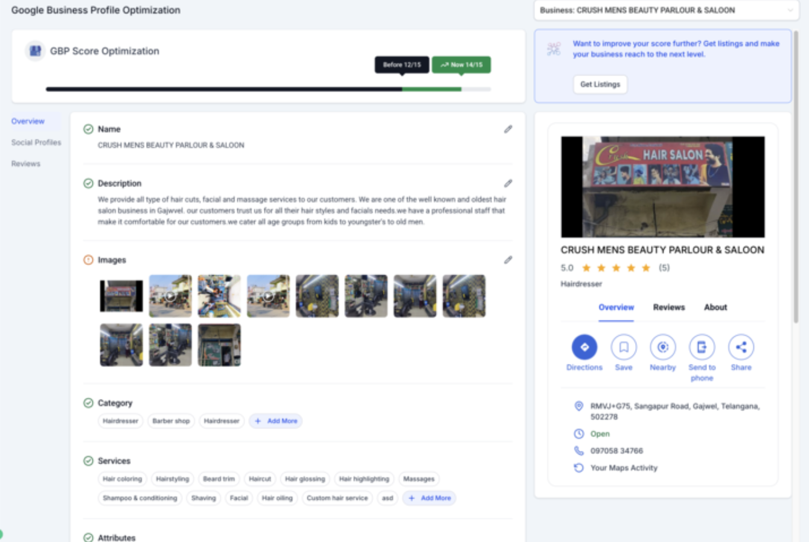
Task: Edit the business Name field pencil
Action: click(508, 129)
